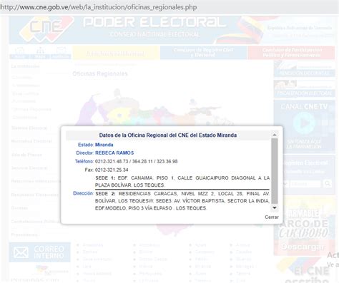Click the Registro Electoral search magnifier icon
Screen dimensions: 339x283
coord(328,184)
